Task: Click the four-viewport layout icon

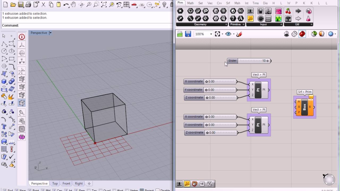Action: point(127,5)
